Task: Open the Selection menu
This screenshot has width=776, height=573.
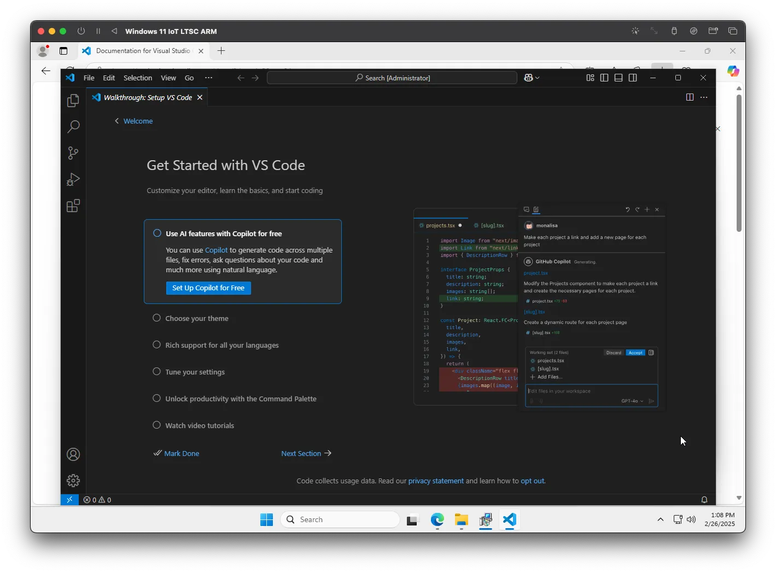Action: 138,78
